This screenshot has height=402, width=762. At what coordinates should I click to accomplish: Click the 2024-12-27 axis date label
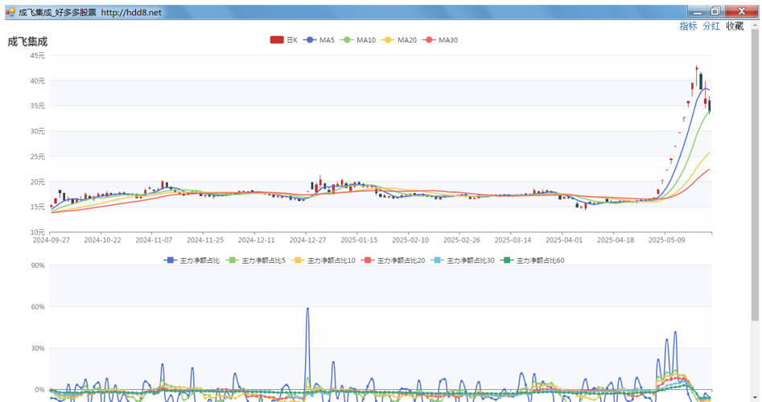tap(307, 240)
